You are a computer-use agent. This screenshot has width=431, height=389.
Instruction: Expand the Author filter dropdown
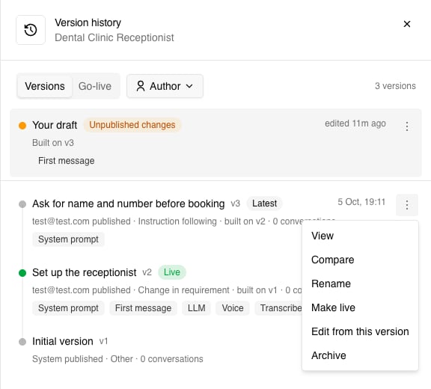click(x=165, y=86)
